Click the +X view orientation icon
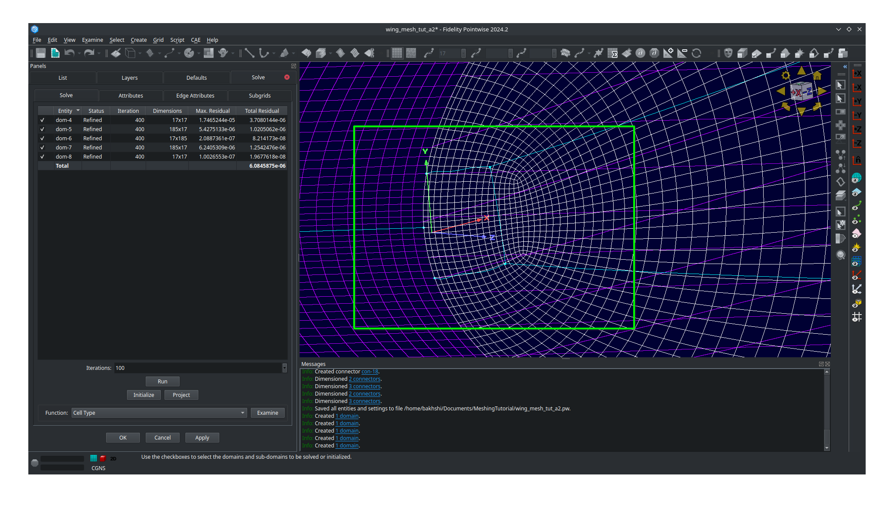Viewport: 894px width, 508px height. coord(857,74)
